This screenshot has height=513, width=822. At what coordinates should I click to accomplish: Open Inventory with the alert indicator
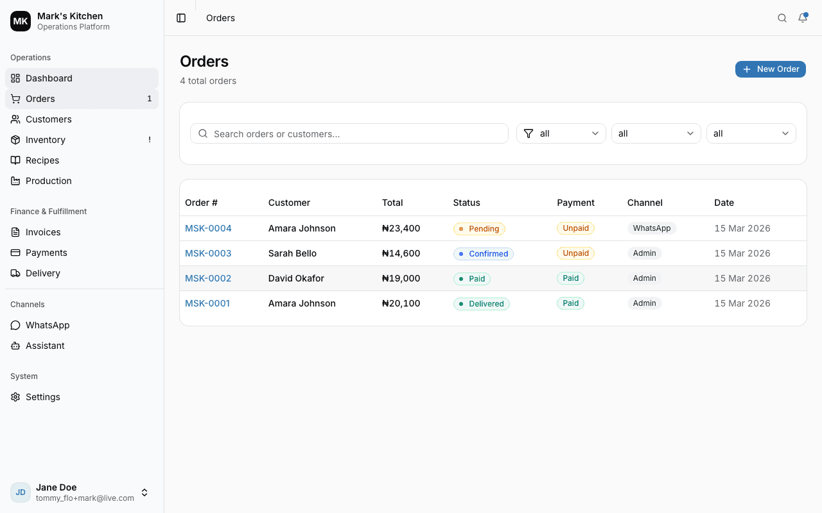click(x=45, y=139)
